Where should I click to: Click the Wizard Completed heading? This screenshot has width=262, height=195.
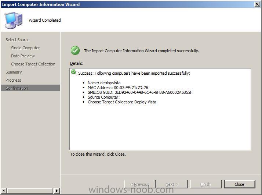pos(45,20)
